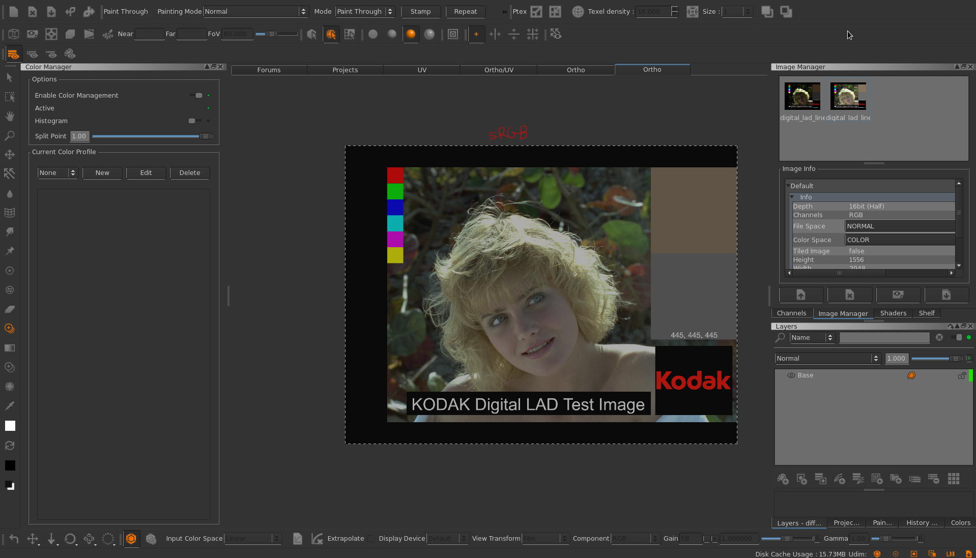The height and width of the screenshot is (558, 976).
Task: Toggle the Base layer lock icon
Action: point(962,375)
